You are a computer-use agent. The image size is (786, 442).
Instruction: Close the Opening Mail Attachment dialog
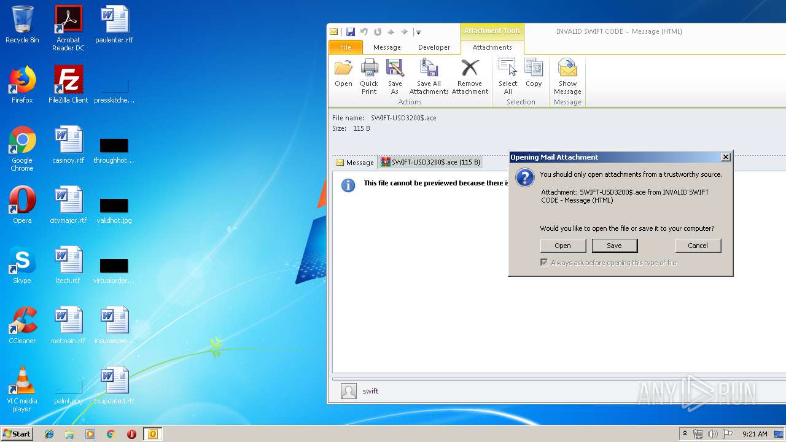(x=725, y=157)
